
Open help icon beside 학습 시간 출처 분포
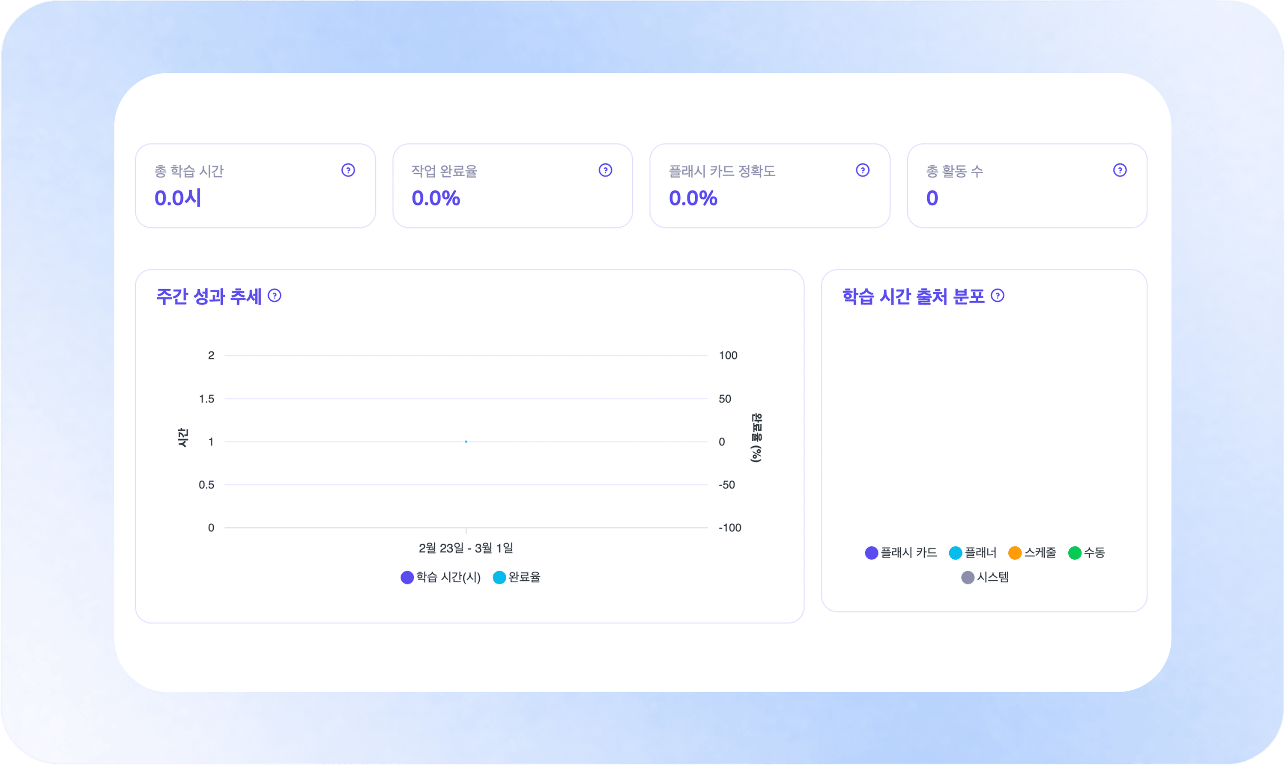coord(998,295)
